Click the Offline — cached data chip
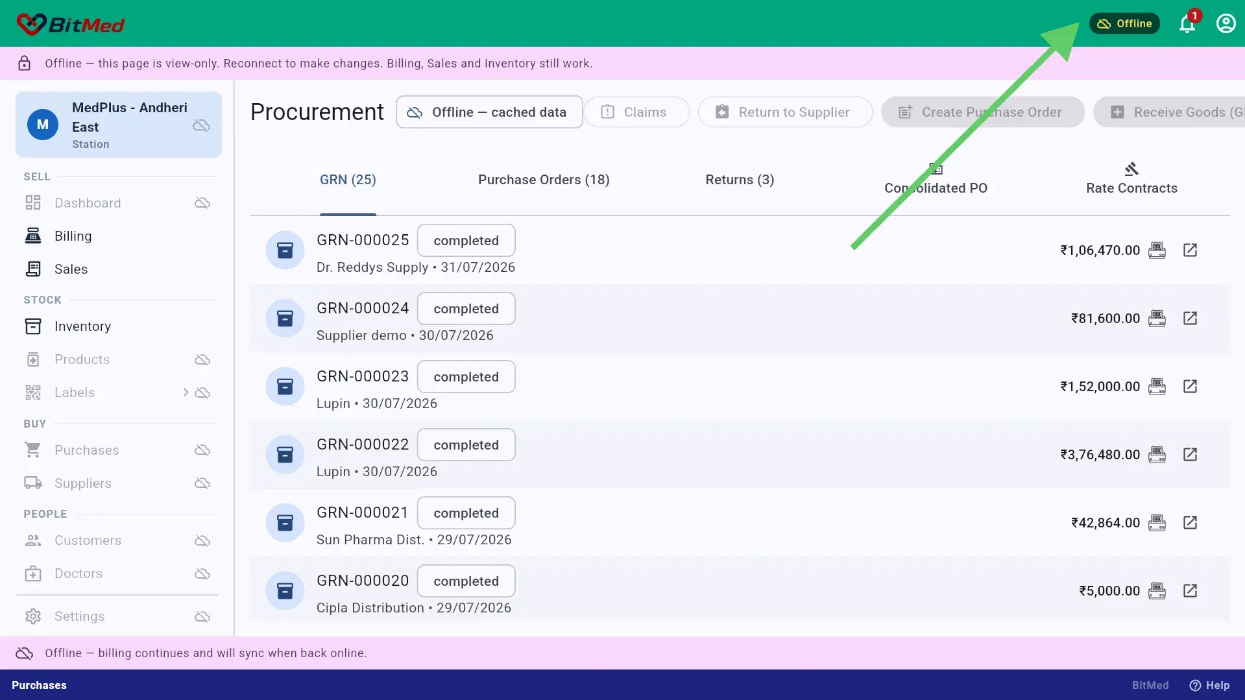The width and height of the screenshot is (1245, 700). [x=489, y=112]
